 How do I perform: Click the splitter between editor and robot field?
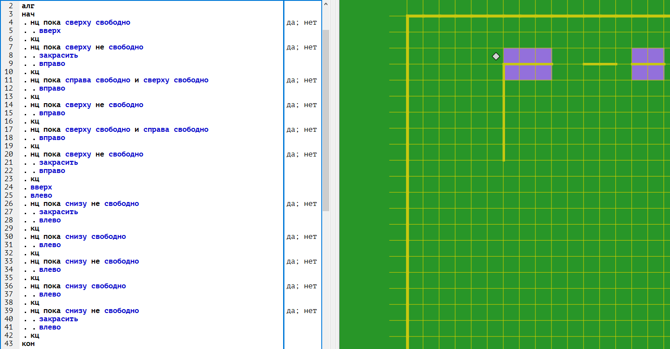coord(334,174)
